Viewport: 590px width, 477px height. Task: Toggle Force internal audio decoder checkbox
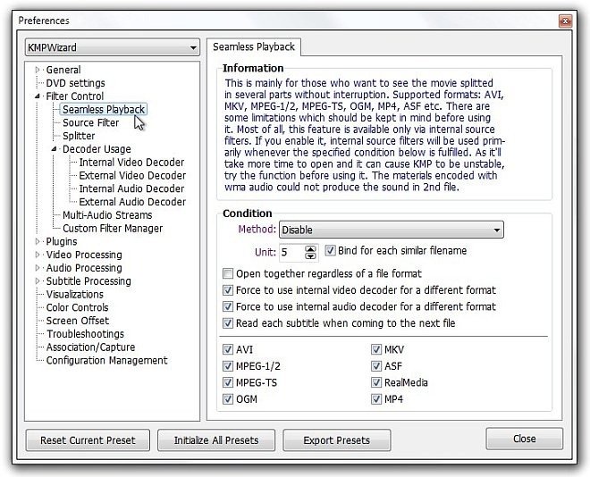coord(228,306)
